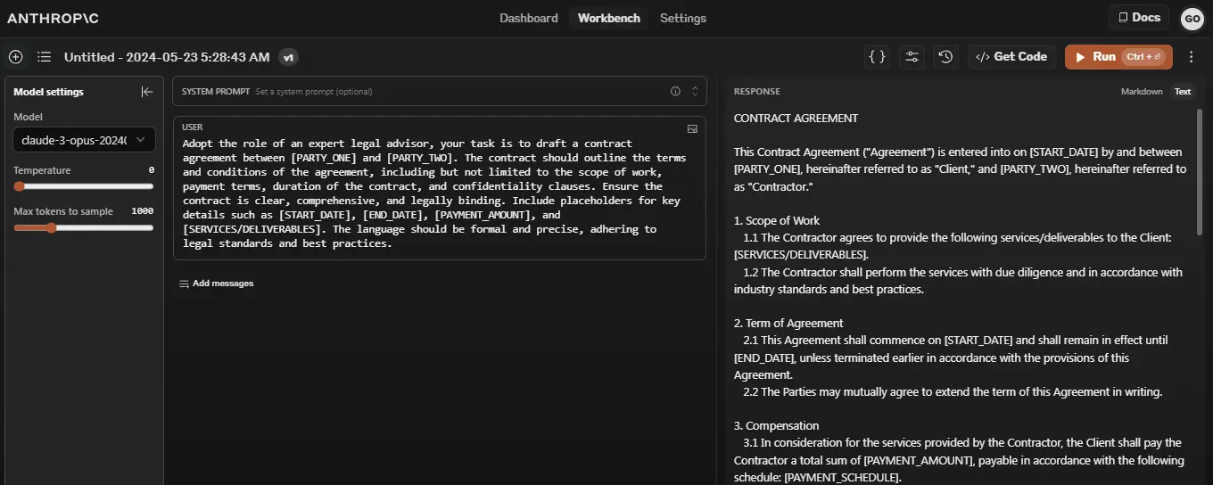Click the Temperature value 0
Screen dimensions: 1213x485
coord(152,170)
